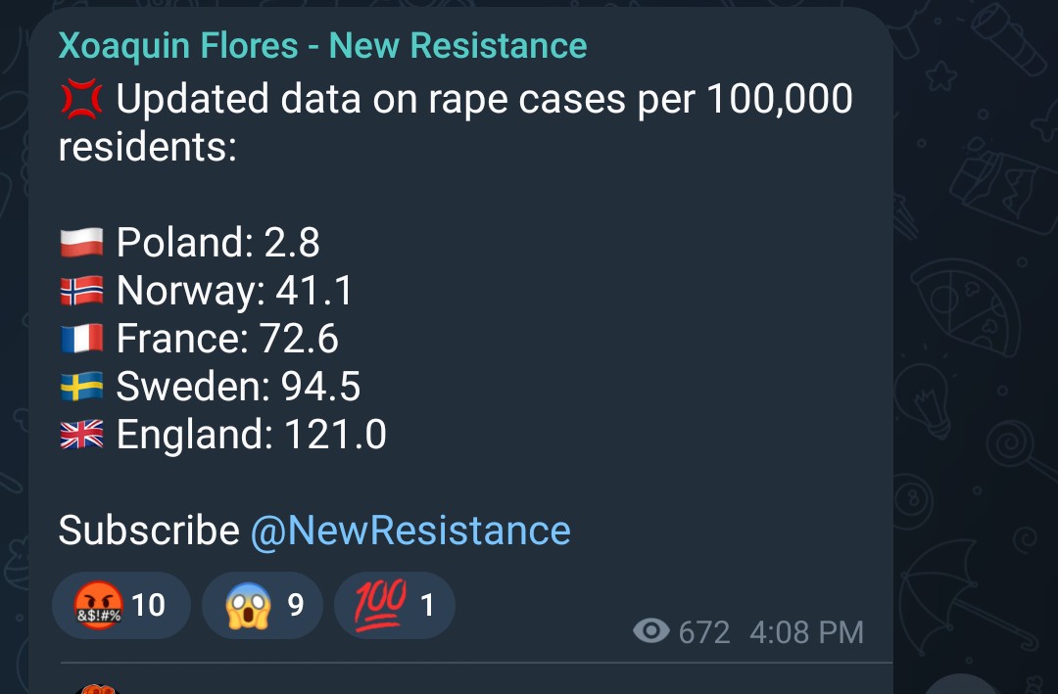Click the France flag emoji
1058x694 pixels.
(81, 338)
